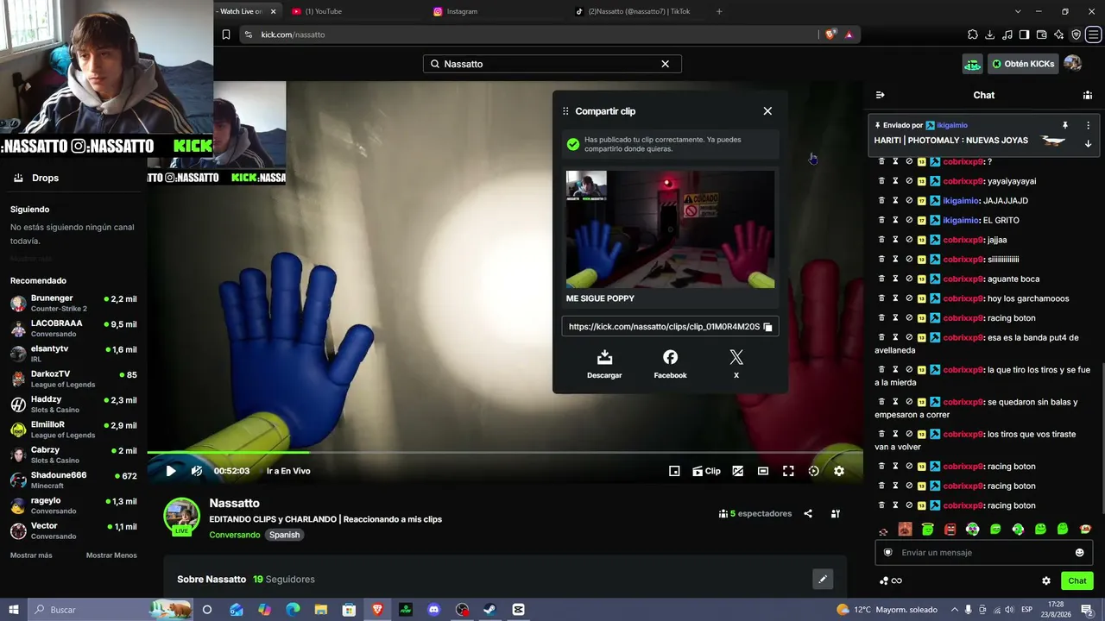This screenshot has width=1105, height=621.
Task: Unmute the player volume
Action: point(197,471)
